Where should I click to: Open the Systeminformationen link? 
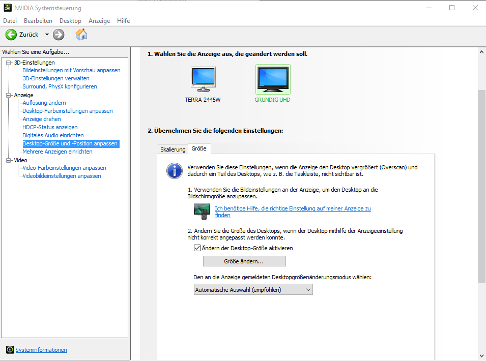coord(41,350)
